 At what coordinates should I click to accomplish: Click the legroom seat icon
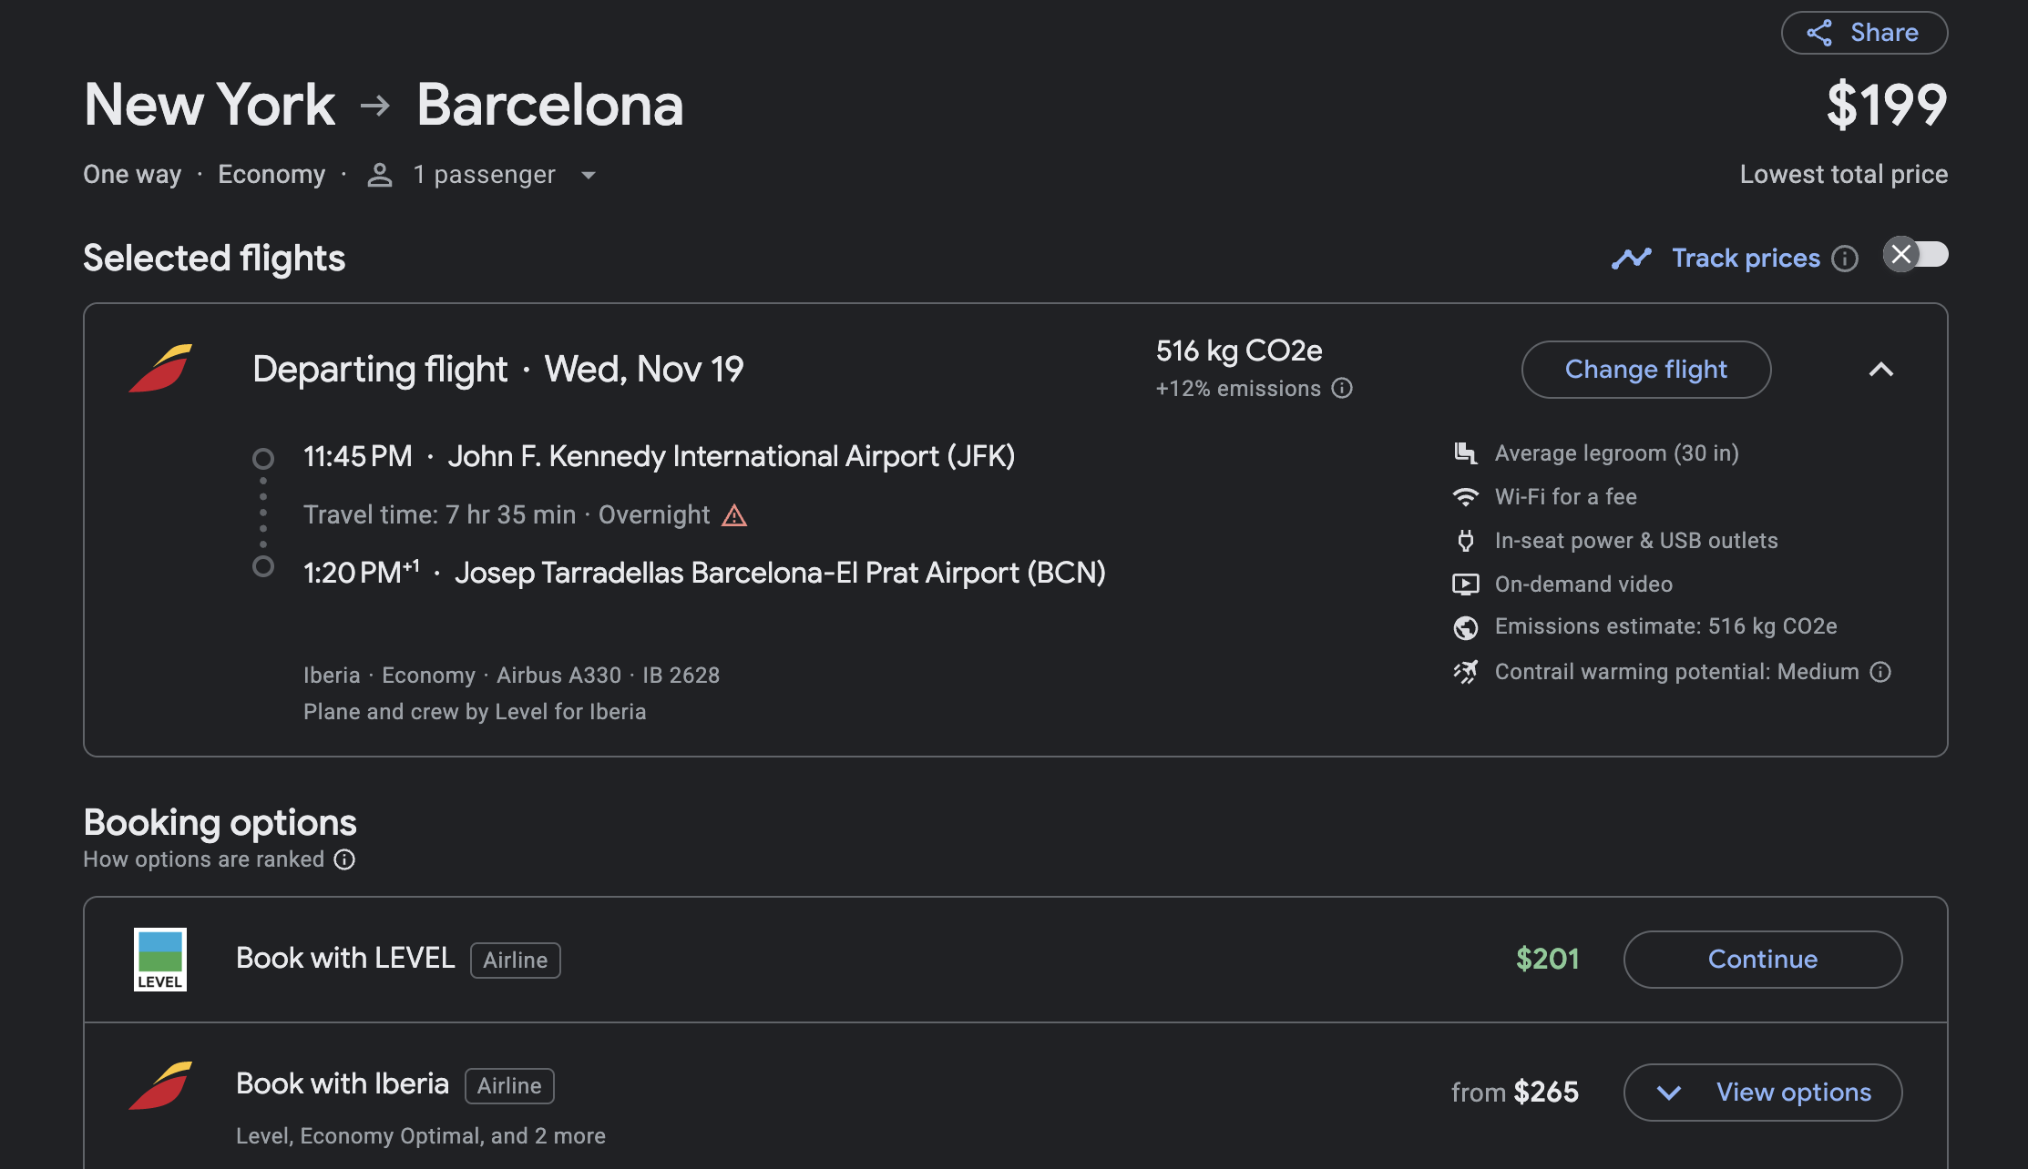click(1465, 453)
